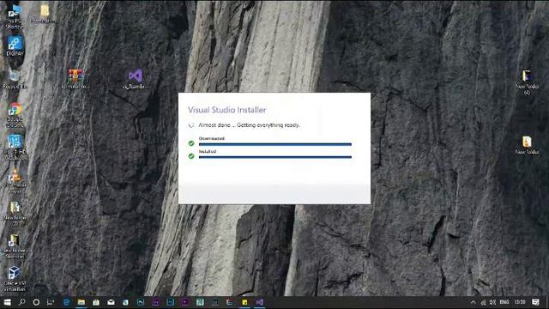Image resolution: width=549 pixels, height=309 pixels.
Task: Switch the ENG input language indicator
Action: (x=504, y=302)
